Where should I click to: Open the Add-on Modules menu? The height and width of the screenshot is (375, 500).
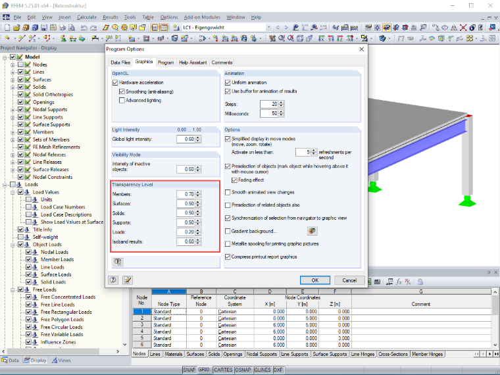pyautogui.click(x=202, y=17)
